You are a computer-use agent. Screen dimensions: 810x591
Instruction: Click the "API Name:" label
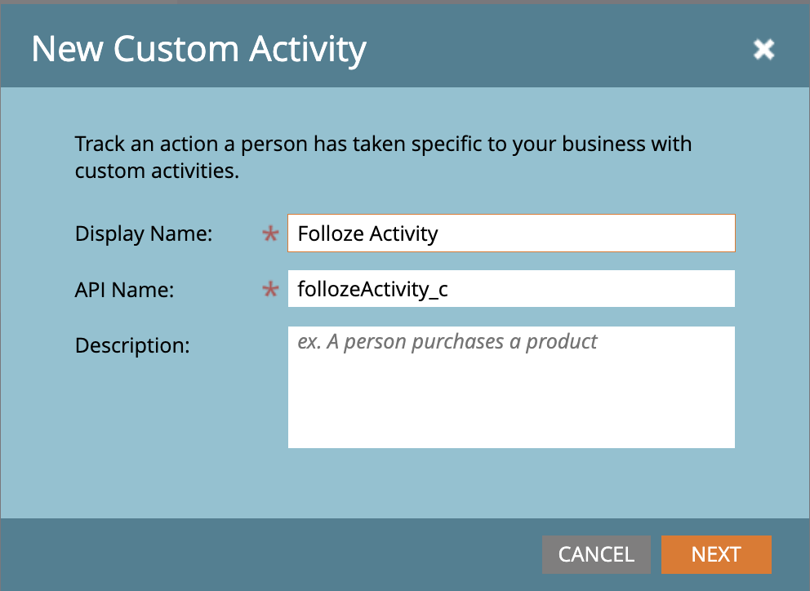pos(124,290)
